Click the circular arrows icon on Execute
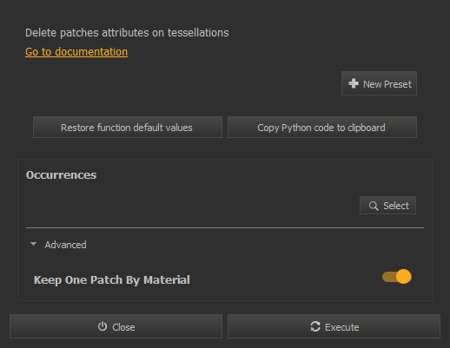This screenshot has width=450, height=348. tap(315, 326)
